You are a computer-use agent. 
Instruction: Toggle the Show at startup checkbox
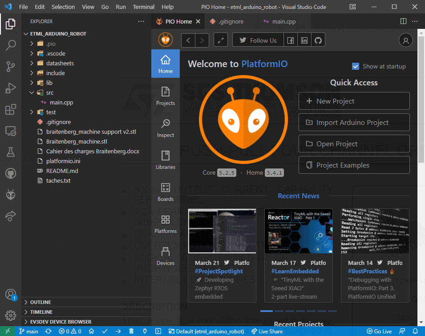pyautogui.click(x=355, y=66)
